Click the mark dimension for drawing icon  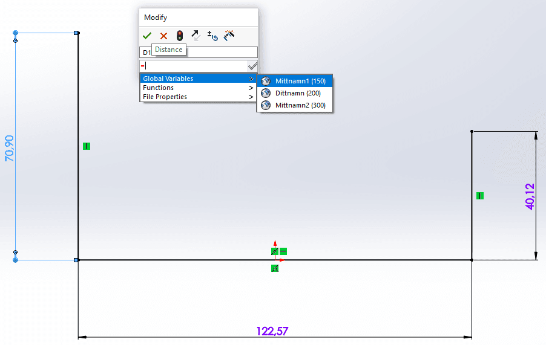click(229, 36)
